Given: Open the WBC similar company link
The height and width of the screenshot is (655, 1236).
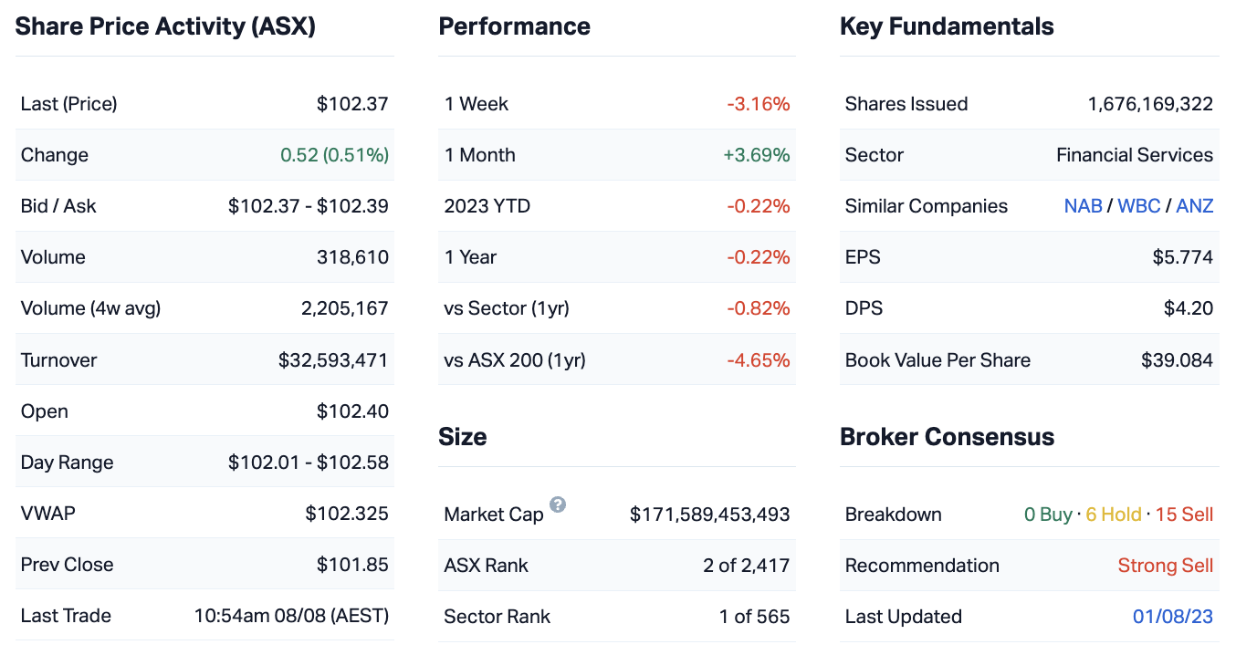Looking at the screenshot, I should point(1138,206).
